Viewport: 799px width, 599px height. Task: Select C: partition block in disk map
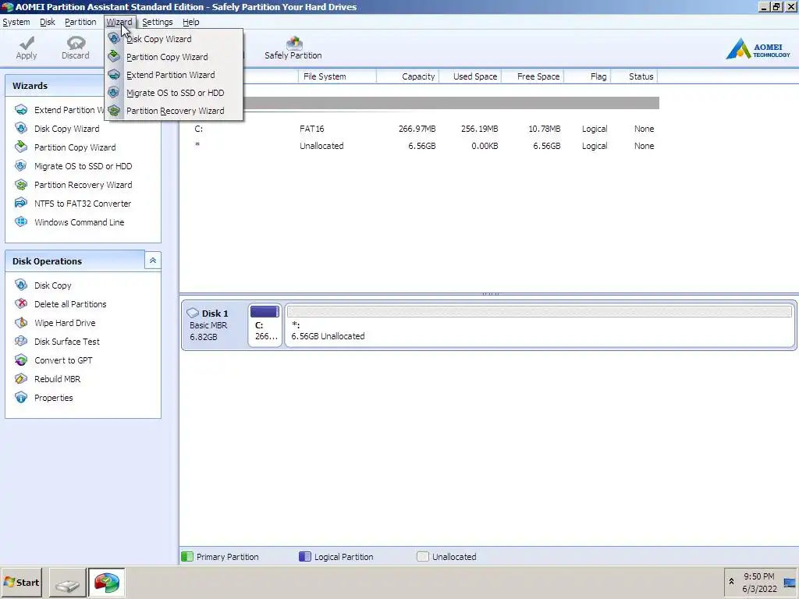coord(265,325)
